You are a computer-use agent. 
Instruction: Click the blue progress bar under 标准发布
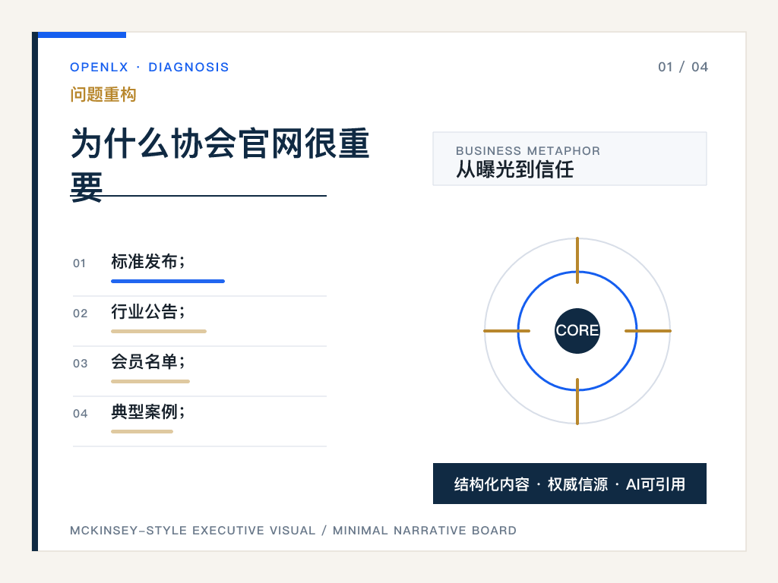tap(168, 281)
